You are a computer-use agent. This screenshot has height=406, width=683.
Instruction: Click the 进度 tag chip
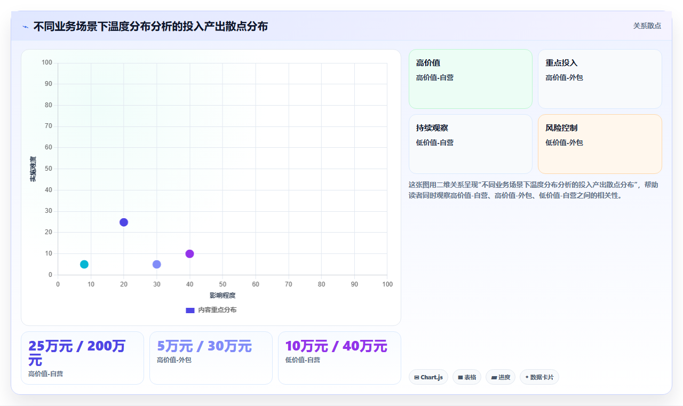pos(501,377)
